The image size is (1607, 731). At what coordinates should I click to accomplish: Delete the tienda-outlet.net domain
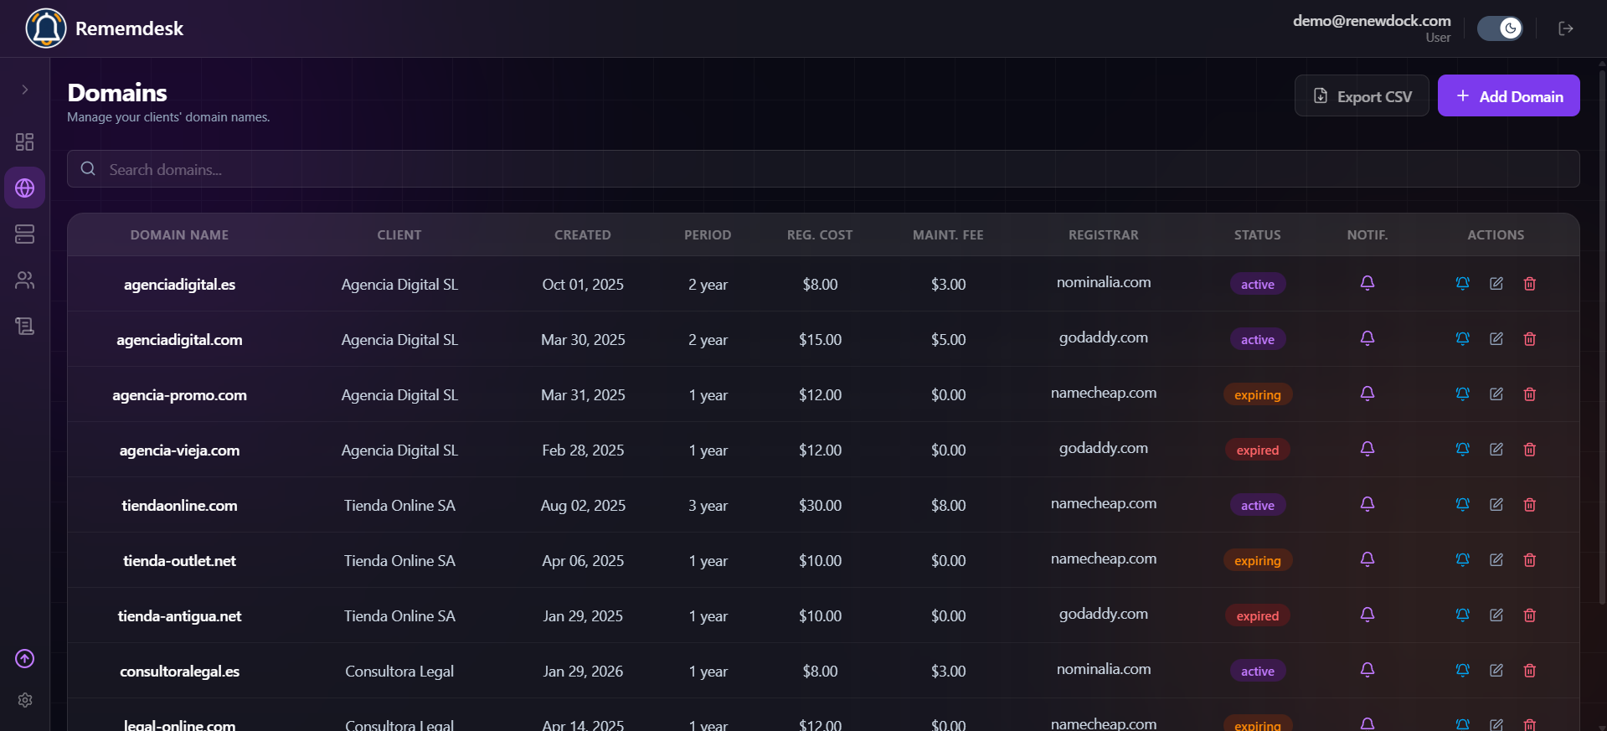point(1530,560)
